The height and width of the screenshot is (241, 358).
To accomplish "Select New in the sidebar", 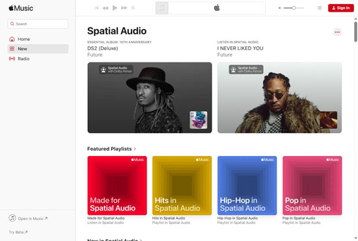I will [x=38, y=49].
